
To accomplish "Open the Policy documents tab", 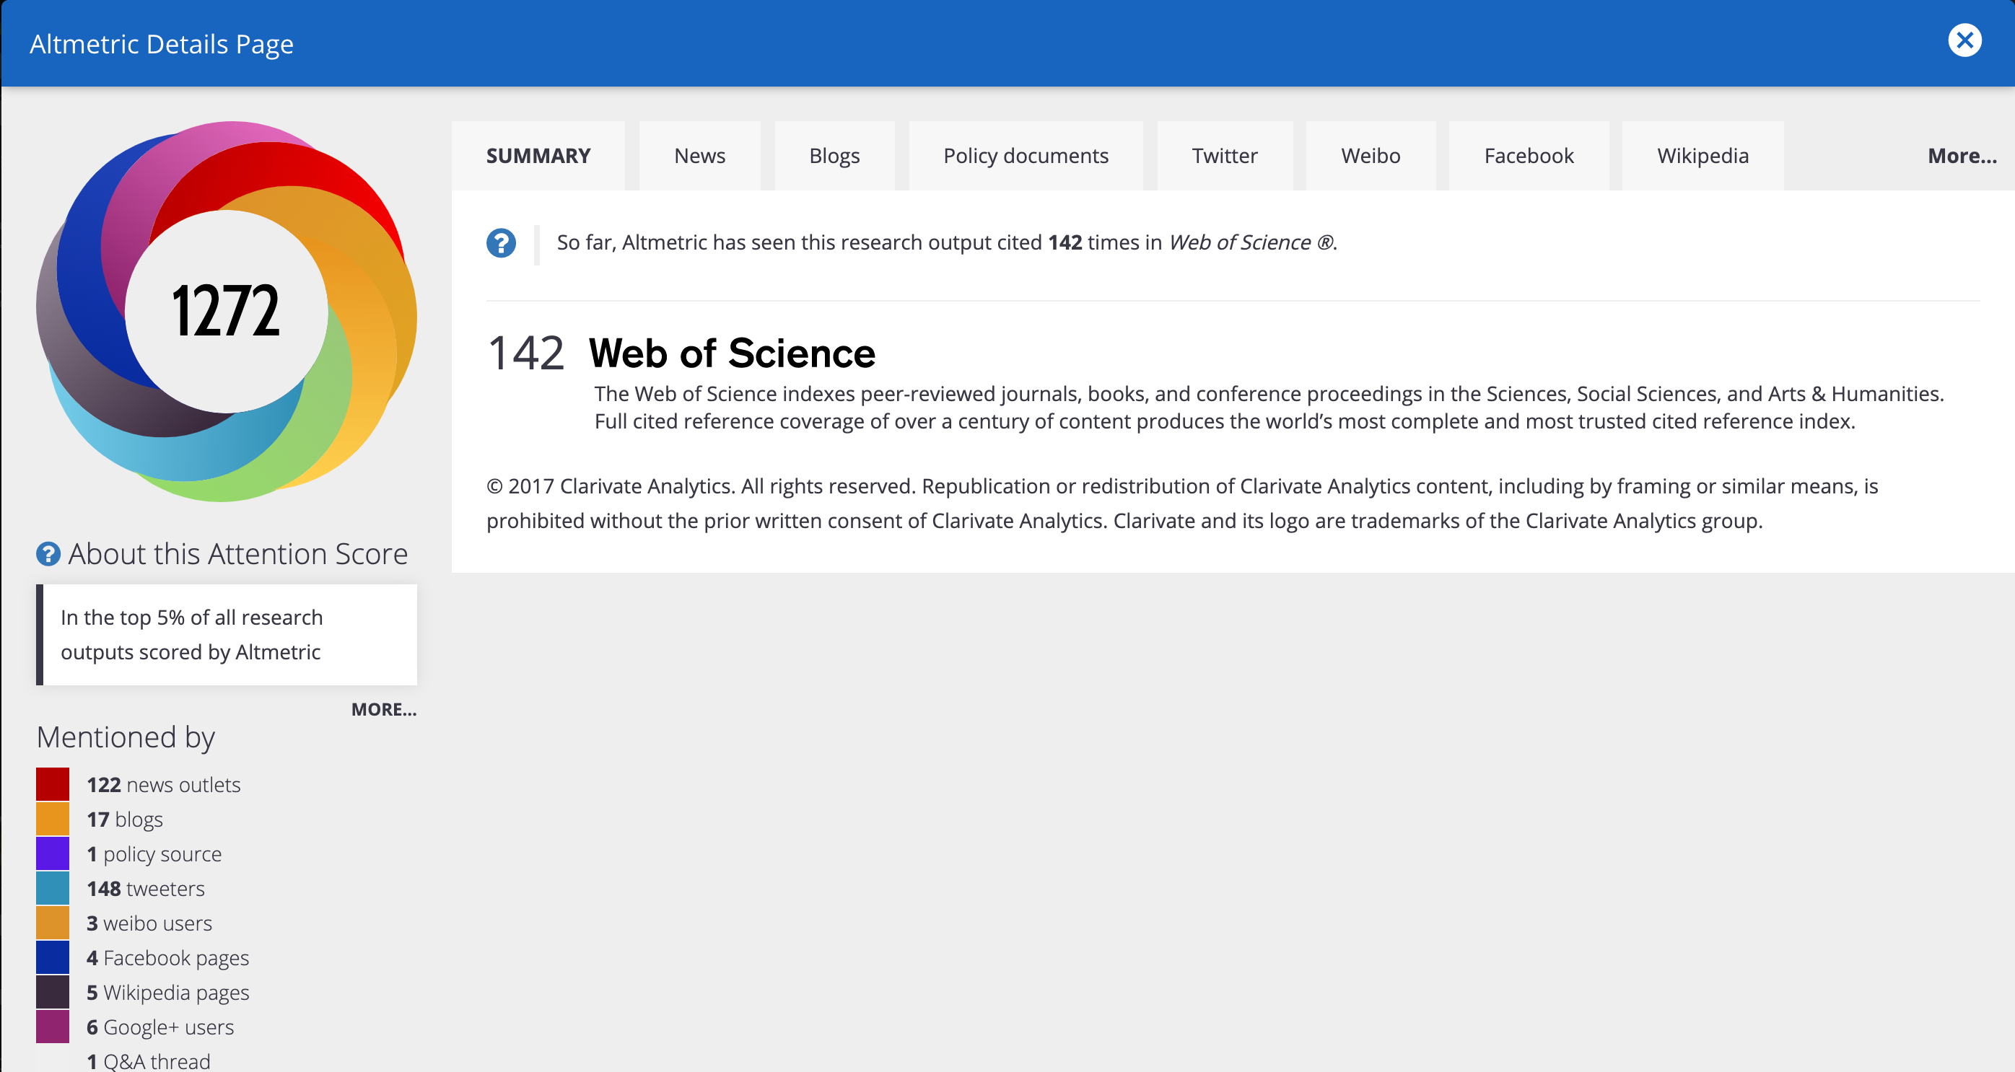I will 1025,156.
